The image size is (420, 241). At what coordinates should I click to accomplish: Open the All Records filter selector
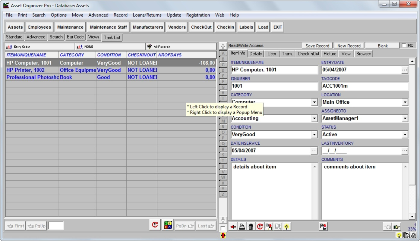pyautogui.click(x=181, y=47)
